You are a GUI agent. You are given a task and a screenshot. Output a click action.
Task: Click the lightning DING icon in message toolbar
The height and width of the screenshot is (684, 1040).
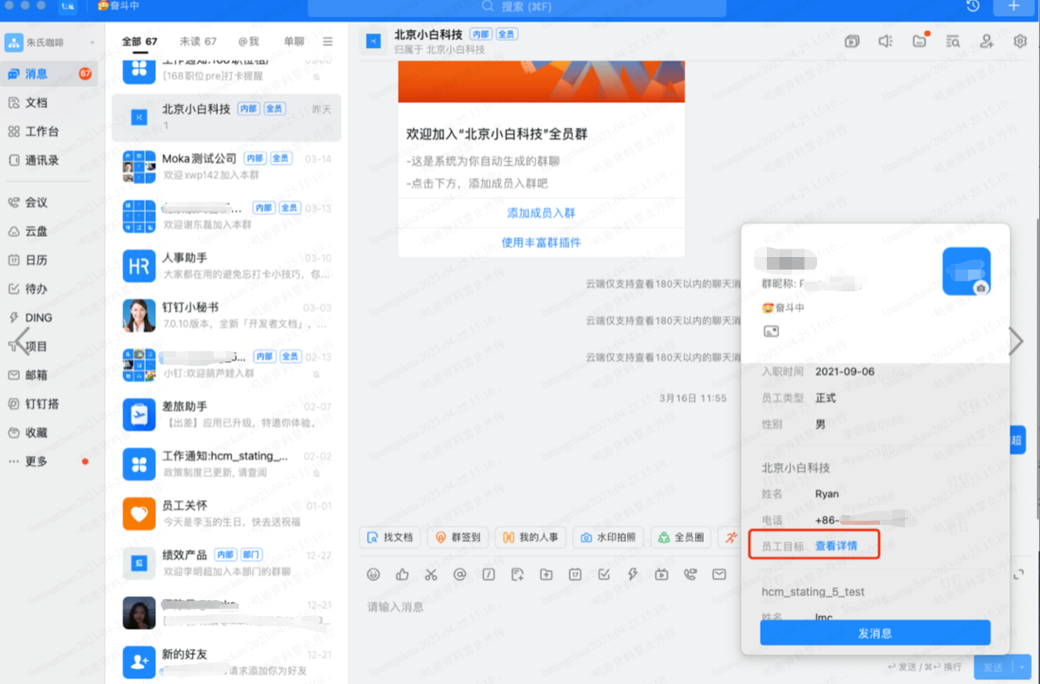coord(633,574)
